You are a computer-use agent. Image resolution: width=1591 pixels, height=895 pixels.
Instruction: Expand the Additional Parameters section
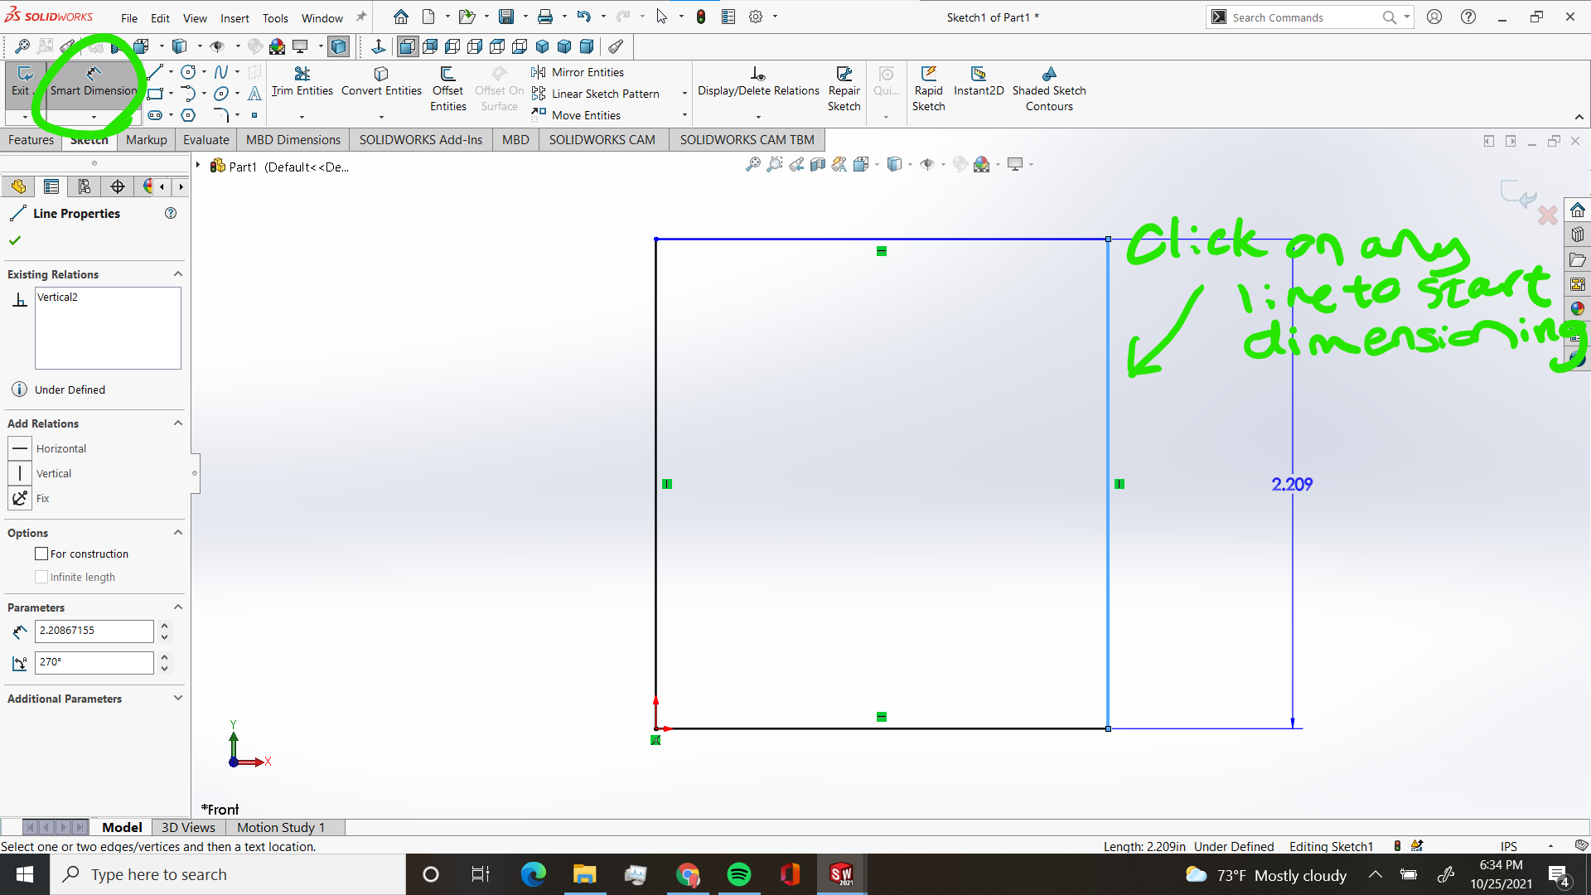click(177, 699)
